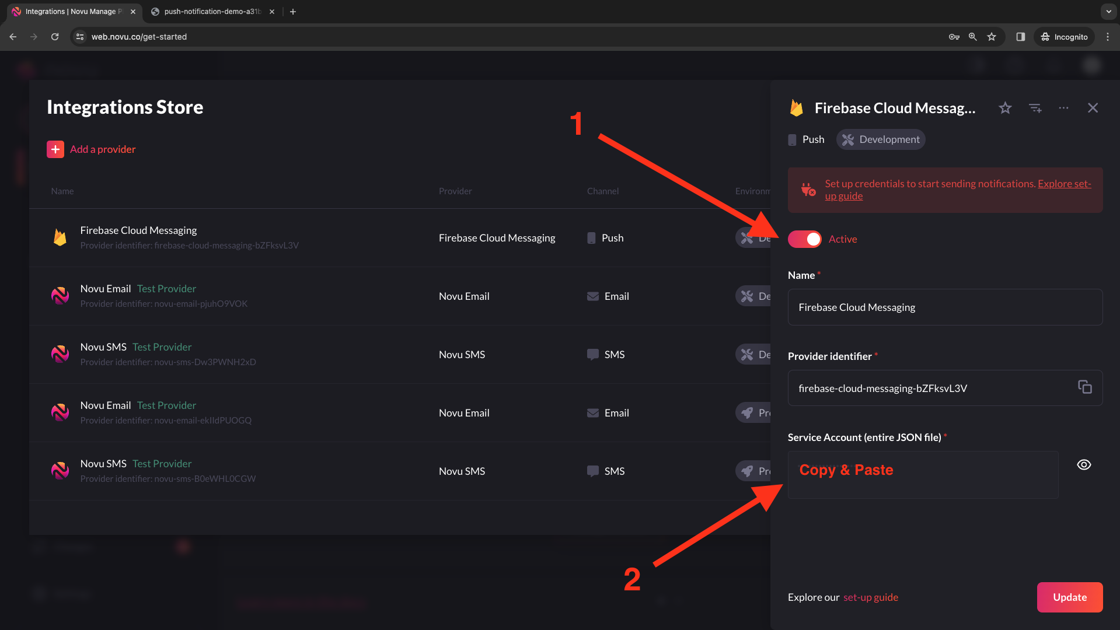Close the Integrations Novu browser tab
Screen dimensions: 1120x630
[x=133, y=12]
